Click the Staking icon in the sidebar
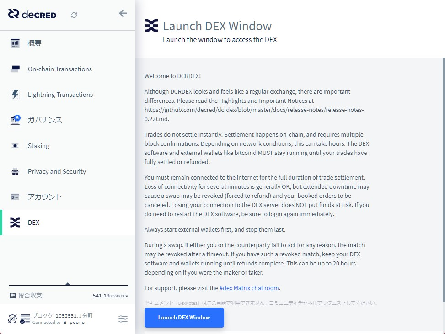This screenshot has width=445, height=334. click(15, 146)
